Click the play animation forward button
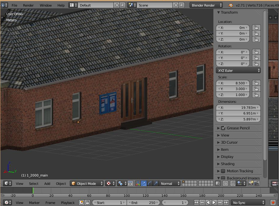The height and width of the screenshot is (206, 279). point(214,203)
